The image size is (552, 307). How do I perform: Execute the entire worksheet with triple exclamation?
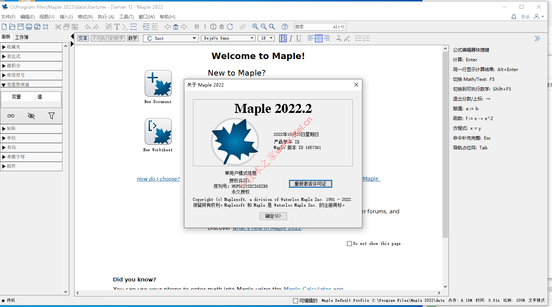(197, 27)
